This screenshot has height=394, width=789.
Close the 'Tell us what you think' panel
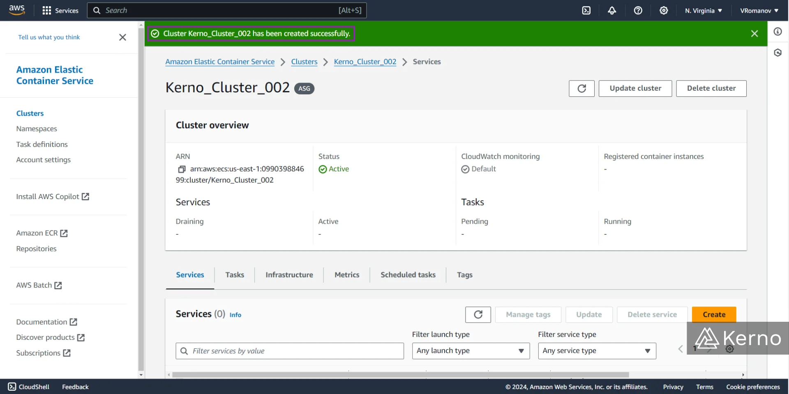click(122, 37)
